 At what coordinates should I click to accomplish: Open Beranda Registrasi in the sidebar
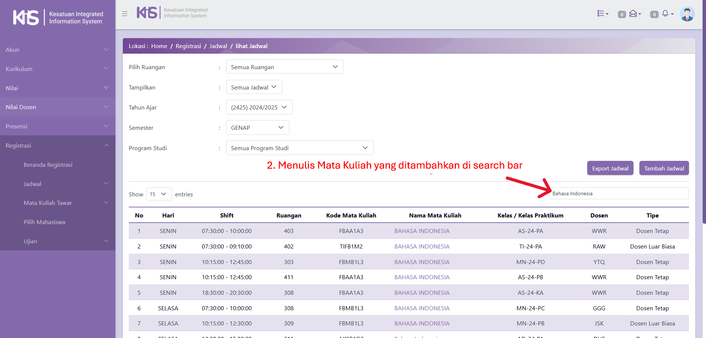(x=48, y=165)
